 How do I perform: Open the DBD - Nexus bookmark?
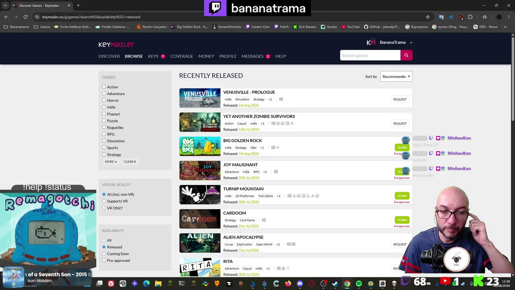[x=486, y=27]
